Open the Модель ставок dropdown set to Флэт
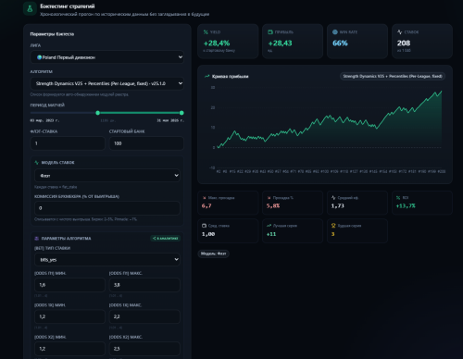463x359 pixels. pyautogui.click(x=107, y=176)
